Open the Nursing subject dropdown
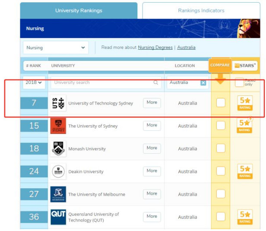This screenshot has width=266, height=231. 56,47
